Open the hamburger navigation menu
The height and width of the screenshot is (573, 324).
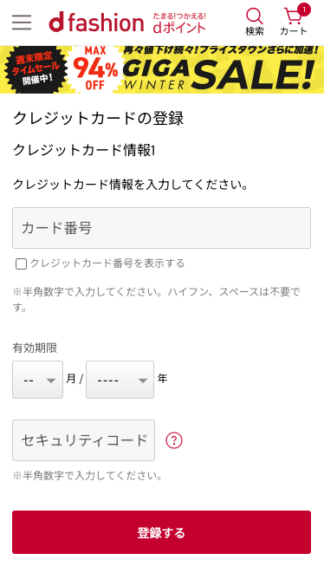(x=22, y=23)
